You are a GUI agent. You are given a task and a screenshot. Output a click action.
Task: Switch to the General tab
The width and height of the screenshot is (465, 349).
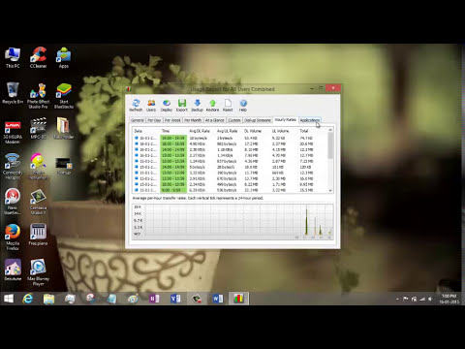(x=138, y=120)
